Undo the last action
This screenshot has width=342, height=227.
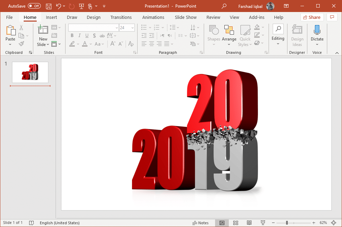58,6
